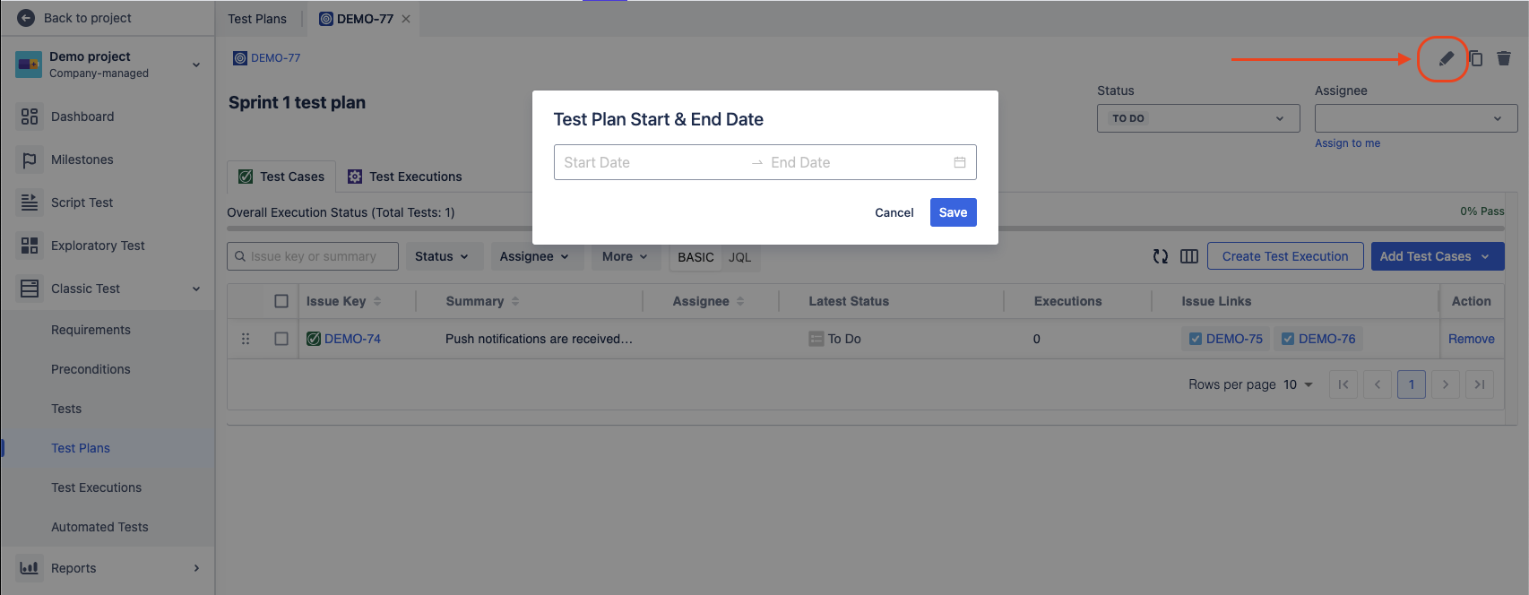Open Rows per page dropdown
Viewport: 1529px width, 595px height.
pyautogui.click(x=1298, y=384)
